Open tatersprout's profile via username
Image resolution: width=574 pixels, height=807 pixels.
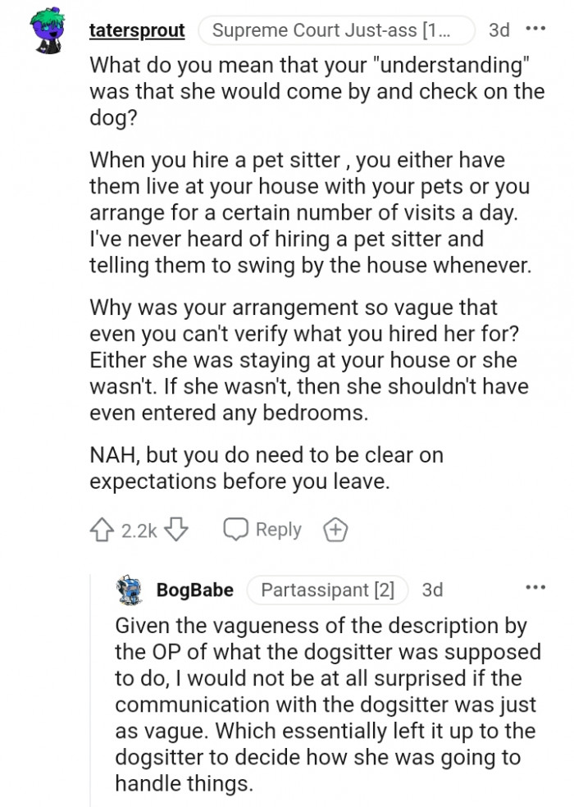click(137, 31)
